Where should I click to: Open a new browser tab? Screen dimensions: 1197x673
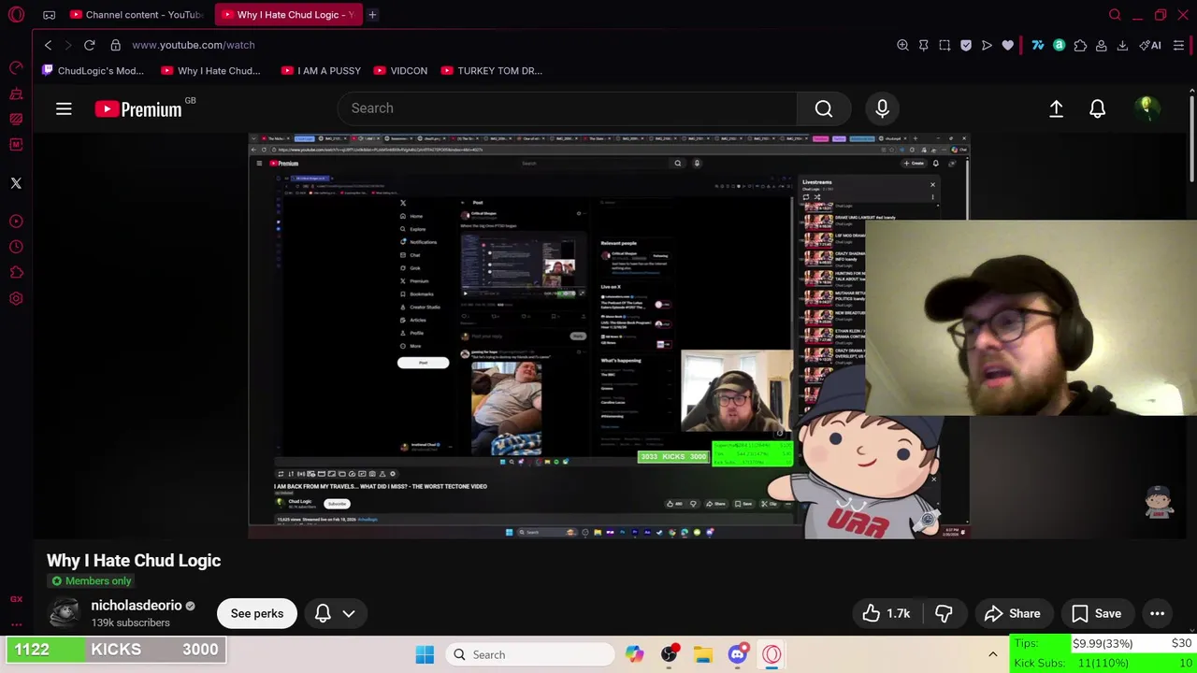coord(372,15)
